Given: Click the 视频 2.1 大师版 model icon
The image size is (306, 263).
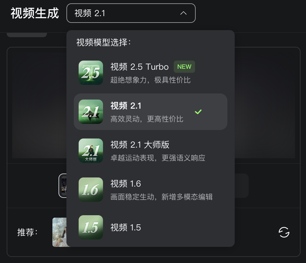Looking at the screenshot, I should [x=91, y=151].
